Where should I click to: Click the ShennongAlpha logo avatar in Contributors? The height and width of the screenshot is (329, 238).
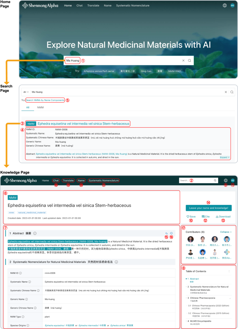pos(227,252)
